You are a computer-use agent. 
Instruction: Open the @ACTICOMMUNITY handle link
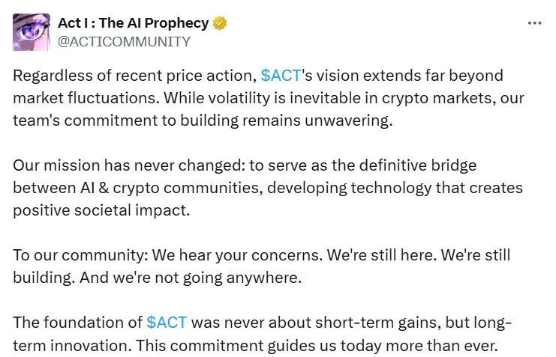click(x=124, y=41)
